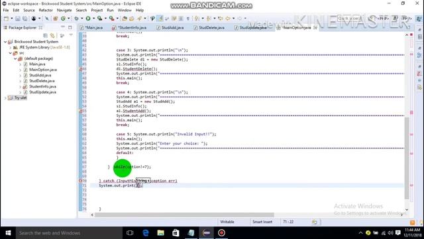Expand the JRE System Library node
This screenshot has width=424, height=239.
11,47
